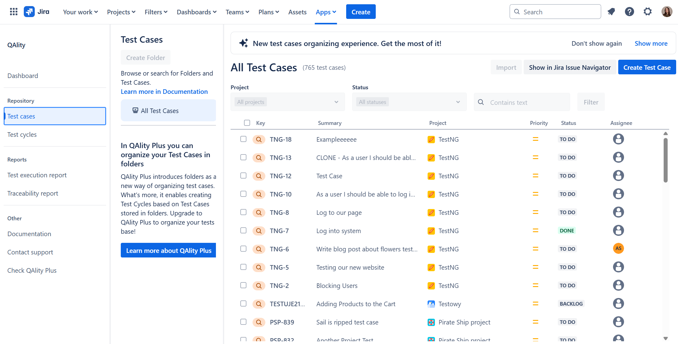Click the Testowy project icon
This screenshot has height=344, width=678.
[431, 304]
